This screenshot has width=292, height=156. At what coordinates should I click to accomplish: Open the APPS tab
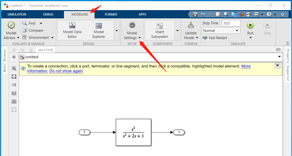click(x=142, y=14)
